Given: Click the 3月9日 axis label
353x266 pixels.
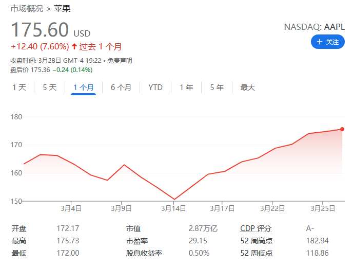Looking at the screenshot, I should click(x=121, y=208).
